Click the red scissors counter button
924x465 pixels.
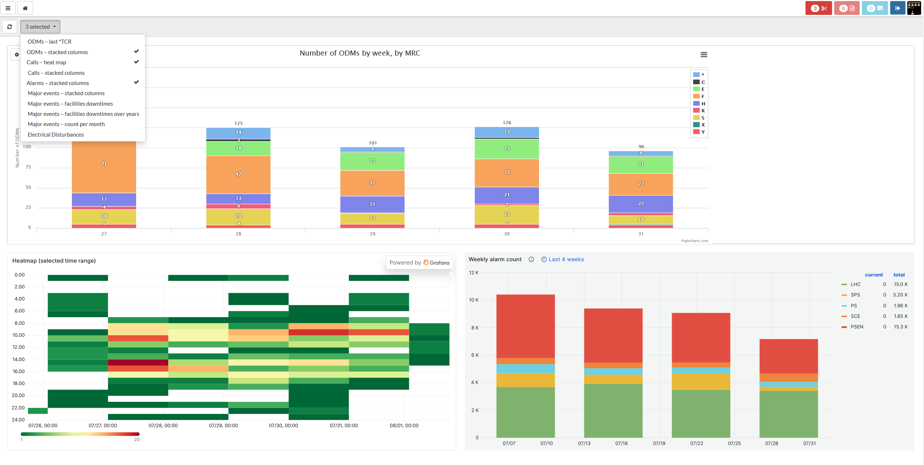click(819, 8)
